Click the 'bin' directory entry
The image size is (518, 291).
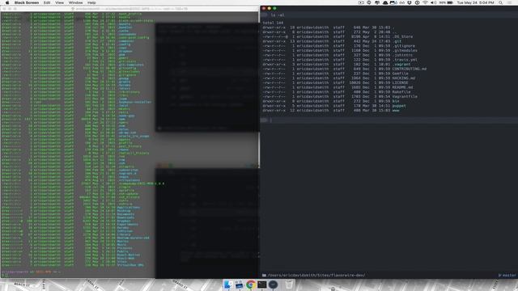396,101
